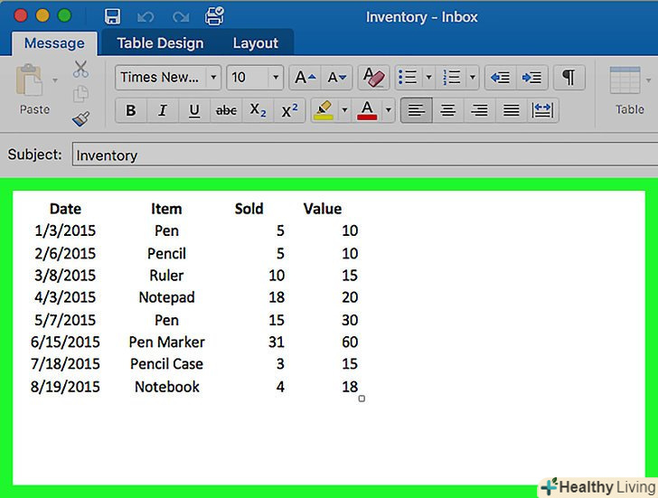The height and width of the screenshot is (498, 658).
Task: Click the Redo arrow icon
Action: click(181, 17)
